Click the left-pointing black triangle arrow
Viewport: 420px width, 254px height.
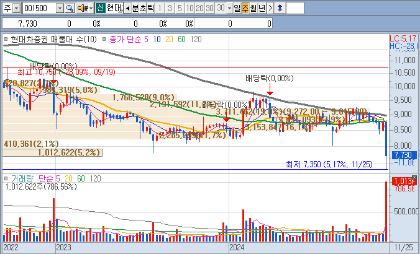pyautogui.click(x=128, y=8)
